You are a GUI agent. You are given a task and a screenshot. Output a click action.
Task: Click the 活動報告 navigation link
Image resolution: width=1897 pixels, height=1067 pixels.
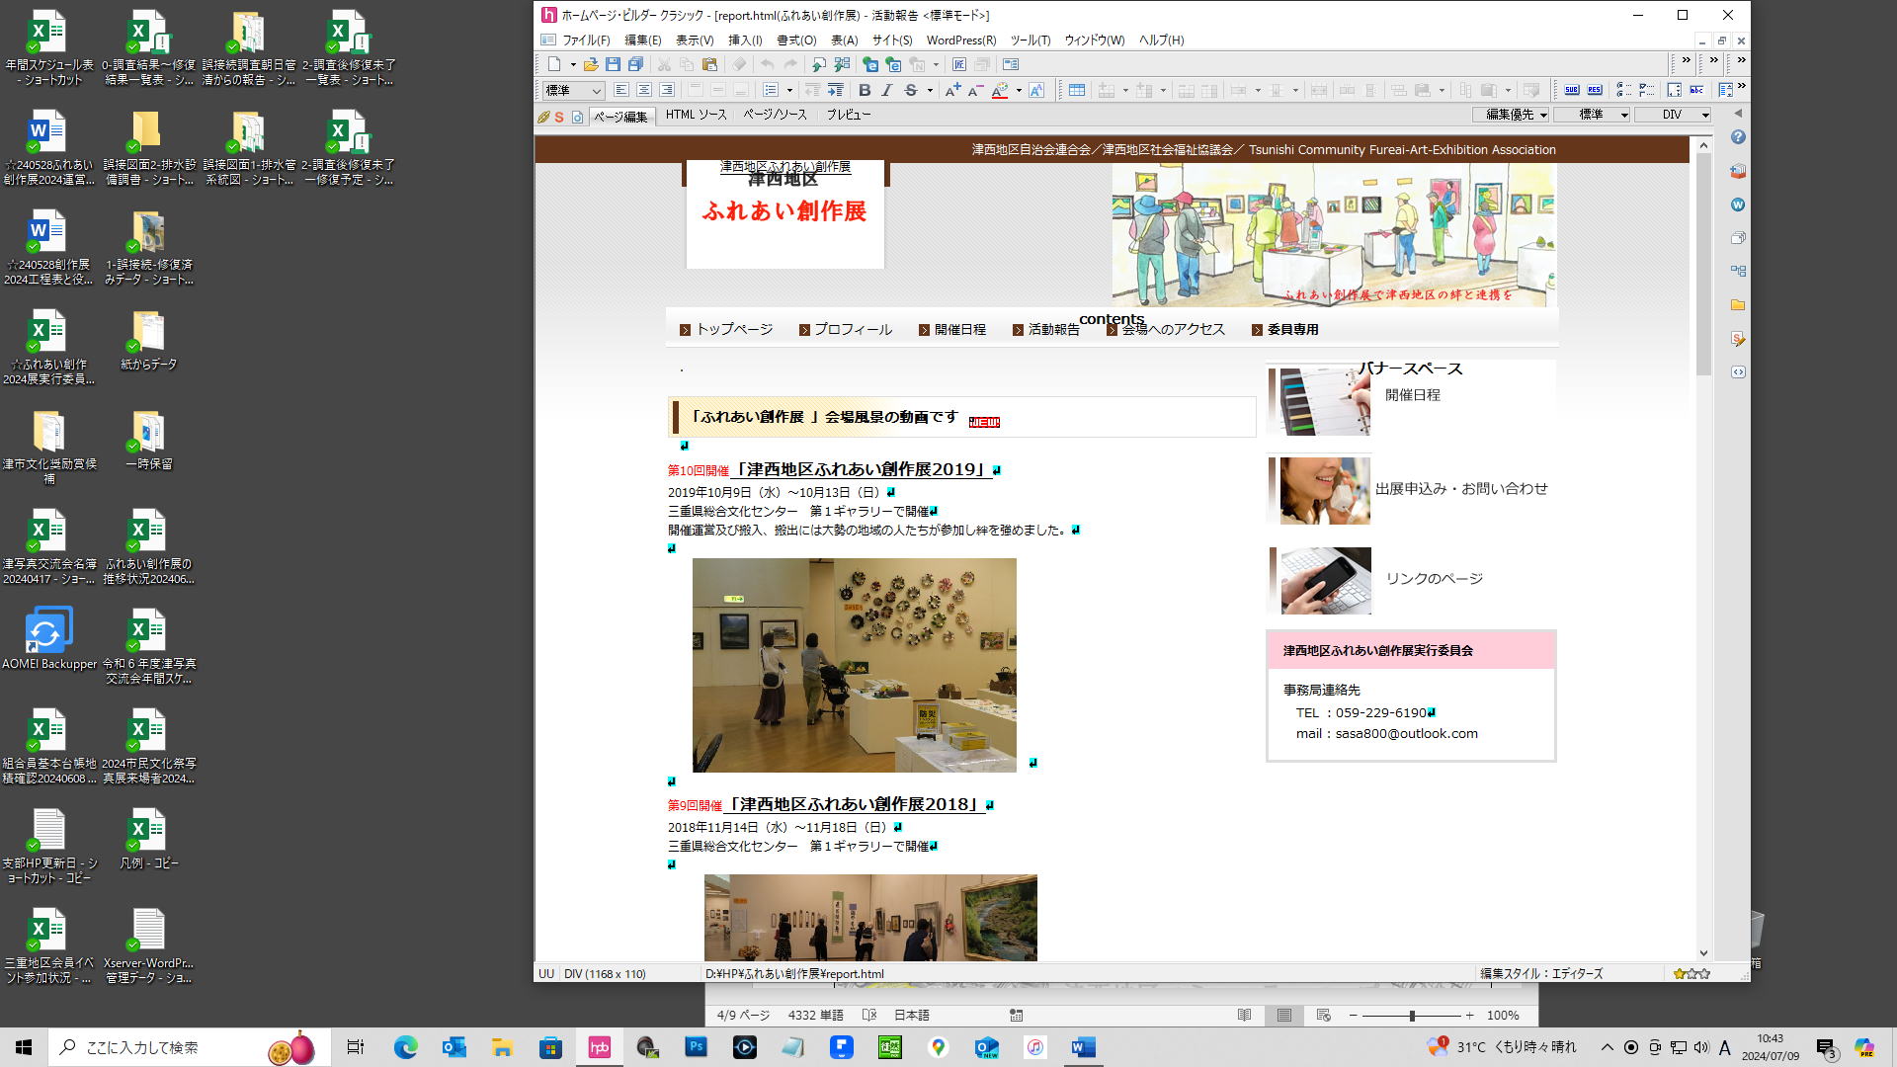click(x=1052, y=330)
